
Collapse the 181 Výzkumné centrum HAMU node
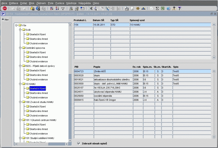[20, 120]
